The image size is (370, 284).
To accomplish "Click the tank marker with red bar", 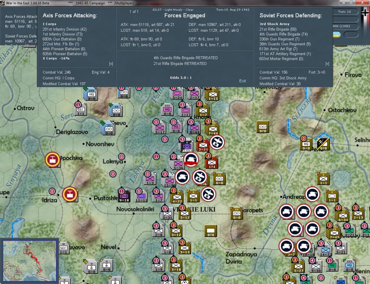I will [x=191, y=160].
